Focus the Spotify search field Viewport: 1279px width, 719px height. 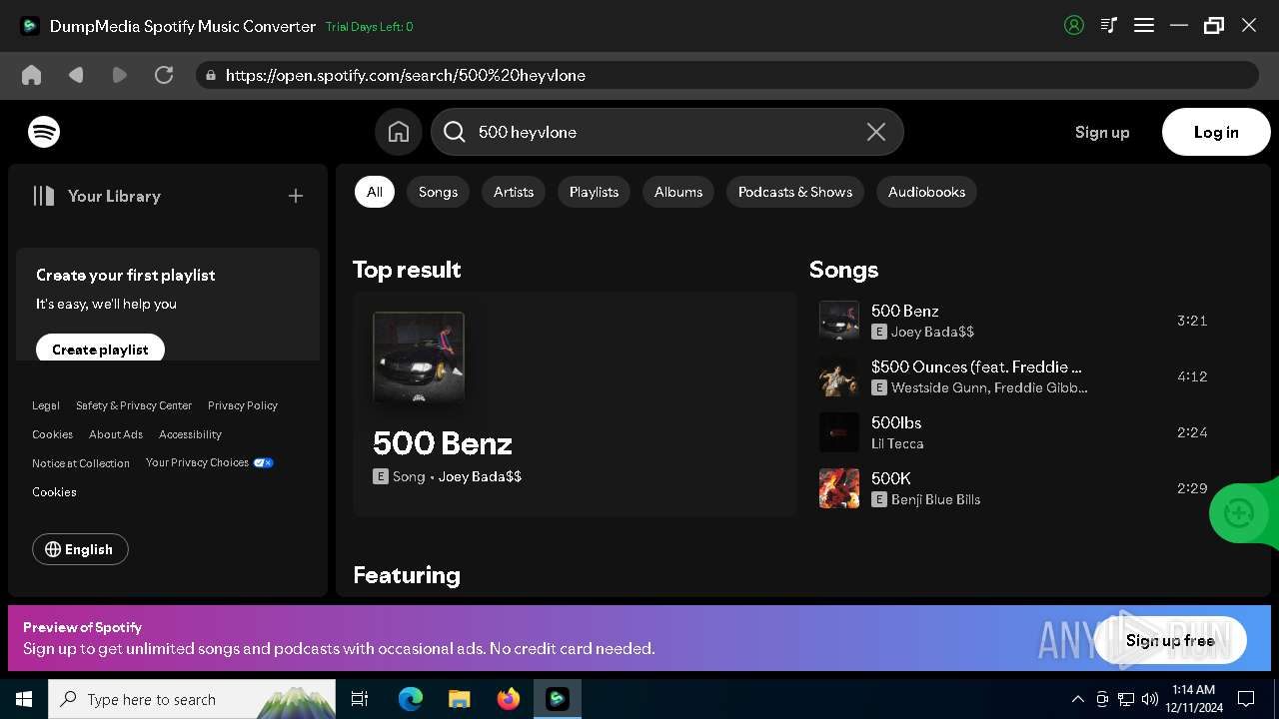pyautogui.click(x=667, y=132)
